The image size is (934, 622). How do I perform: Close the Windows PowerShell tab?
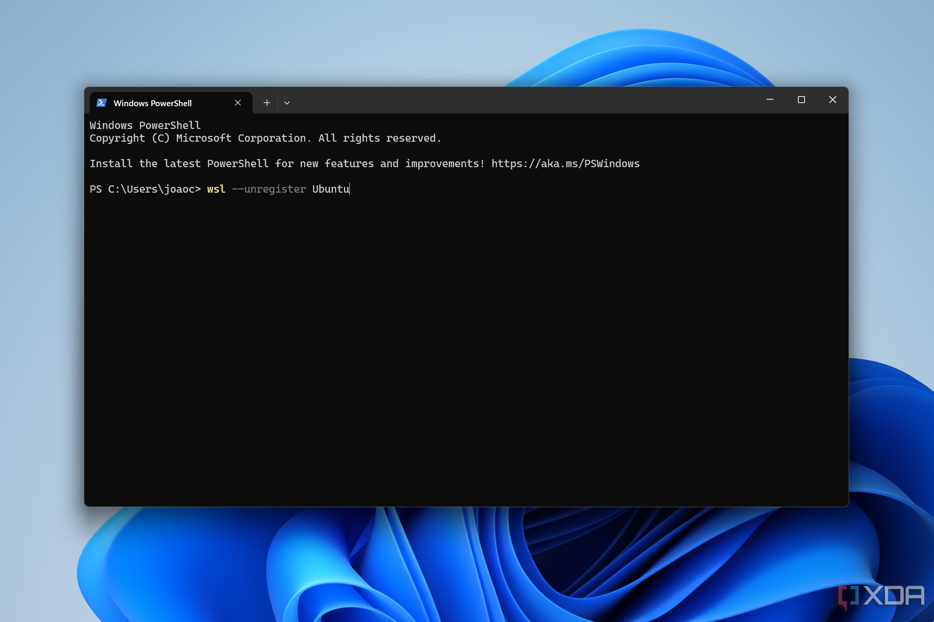[238, 103]
